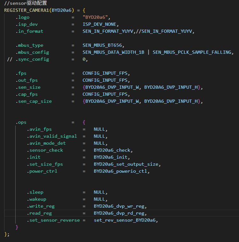
Task: Click the ".mbus_config" field name
Action: [x=32, y=52]
